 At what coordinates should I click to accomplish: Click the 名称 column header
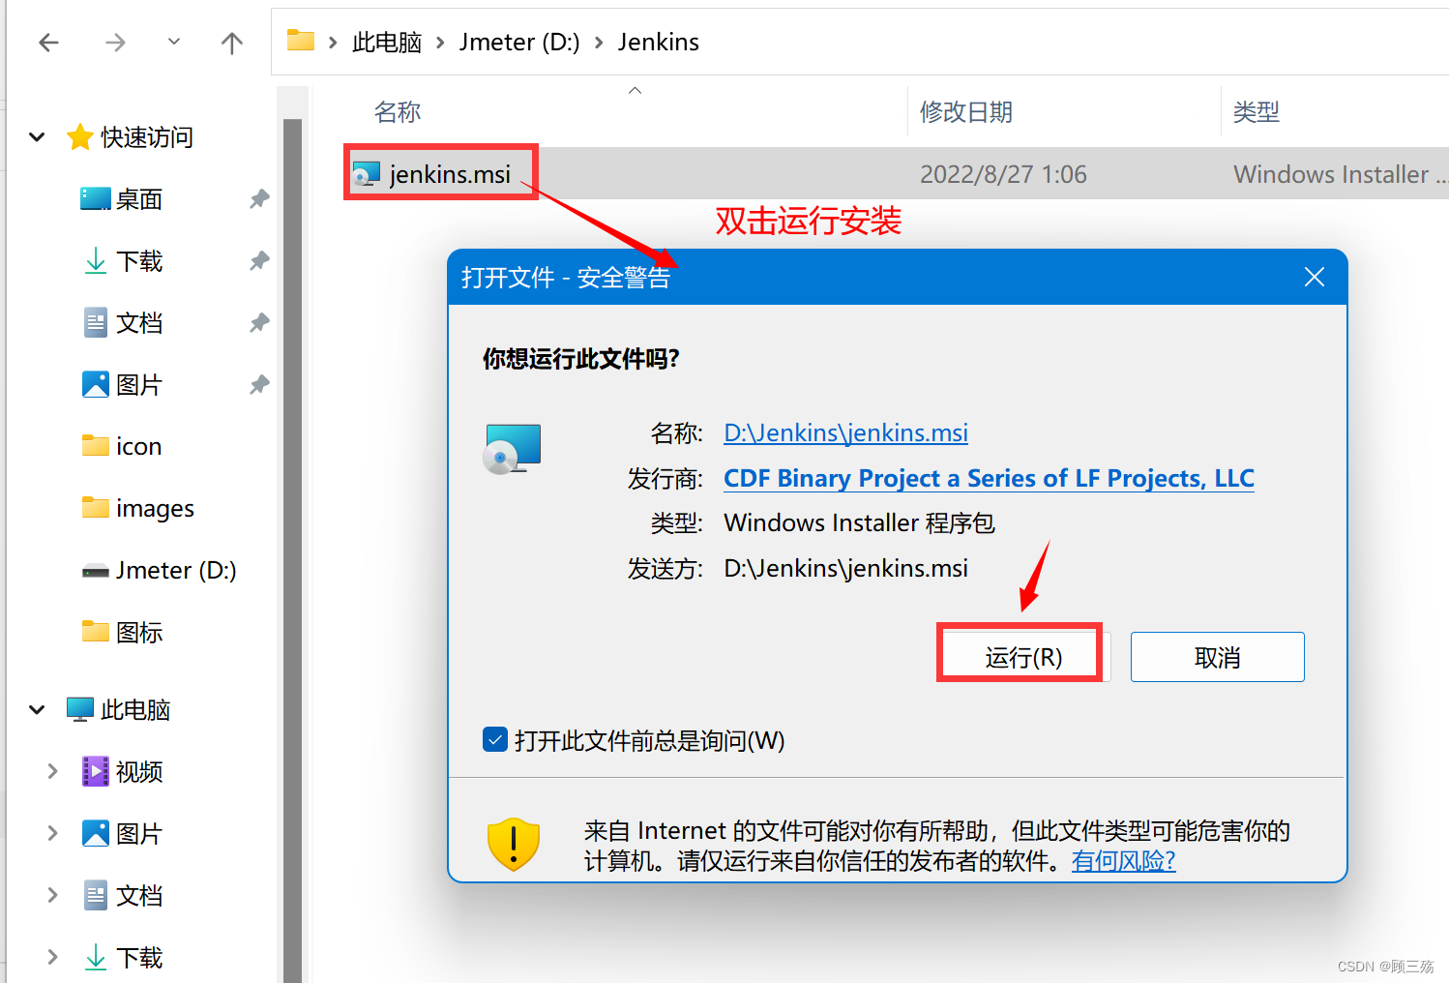pos(397,111)
